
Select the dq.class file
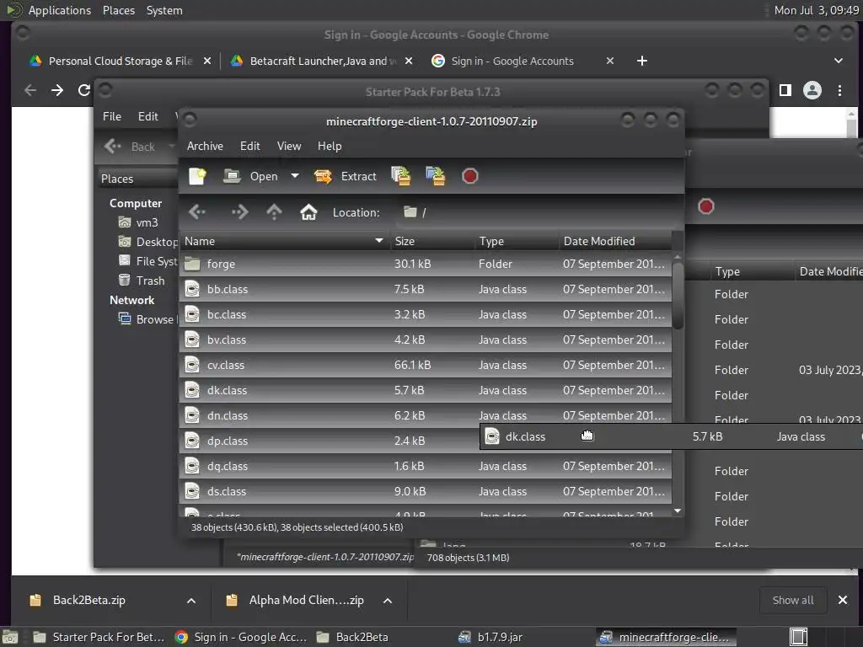tap(425, 467)
